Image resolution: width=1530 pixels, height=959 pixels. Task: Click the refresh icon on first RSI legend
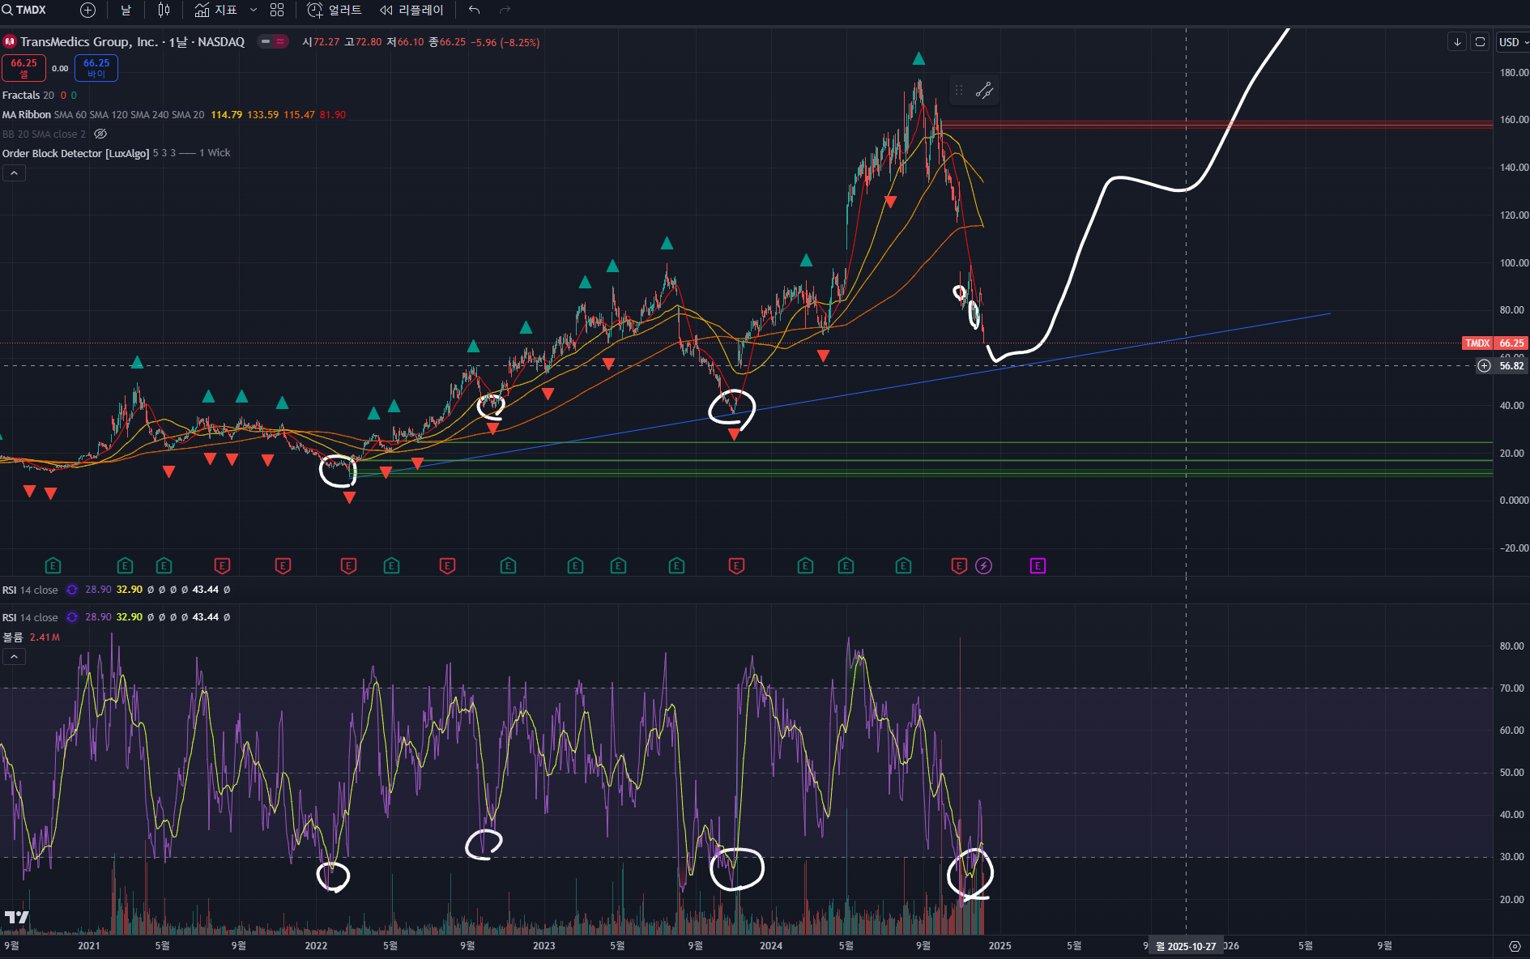click(72, 590)
